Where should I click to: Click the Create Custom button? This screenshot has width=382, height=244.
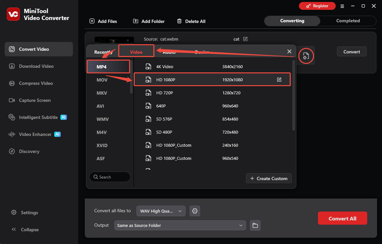269,178
